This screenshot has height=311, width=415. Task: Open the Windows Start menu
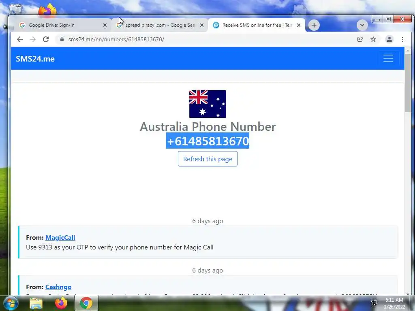[10, 303]
